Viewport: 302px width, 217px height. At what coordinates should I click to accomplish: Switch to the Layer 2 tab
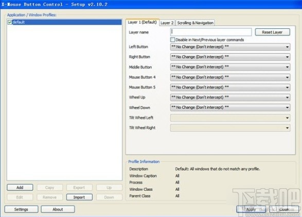(167, 23)
